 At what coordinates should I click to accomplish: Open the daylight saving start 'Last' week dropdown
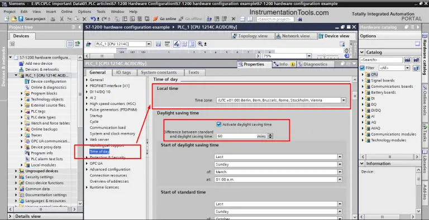click(x=340, y=157)
